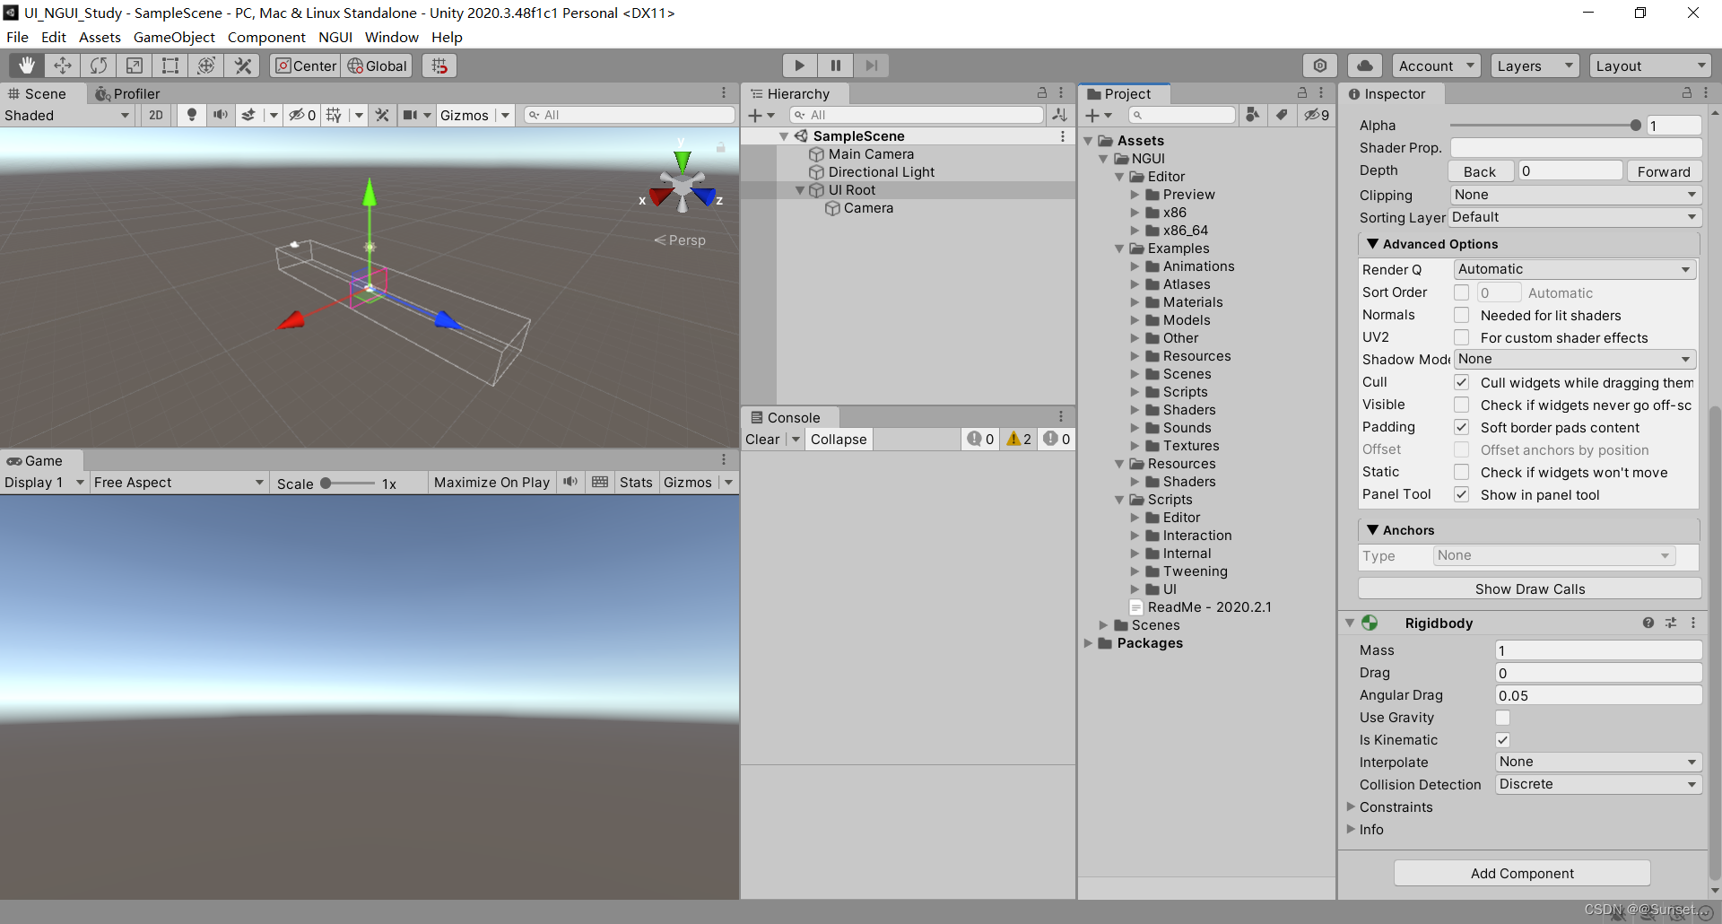Enable Visible widgets check

pos(1462,405)
